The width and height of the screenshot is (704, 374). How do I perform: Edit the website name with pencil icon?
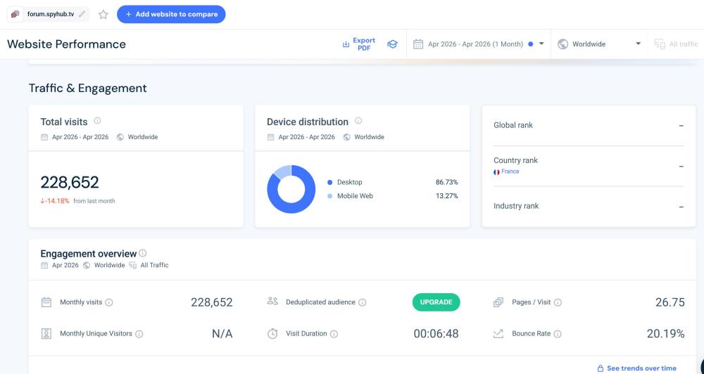[x=82, y=14]
